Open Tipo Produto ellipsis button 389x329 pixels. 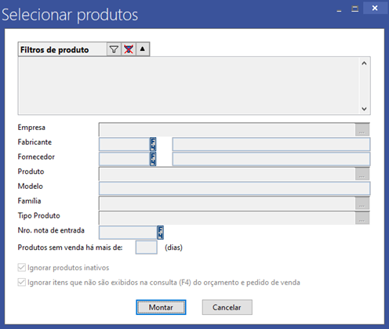click(x=362, y=218)
